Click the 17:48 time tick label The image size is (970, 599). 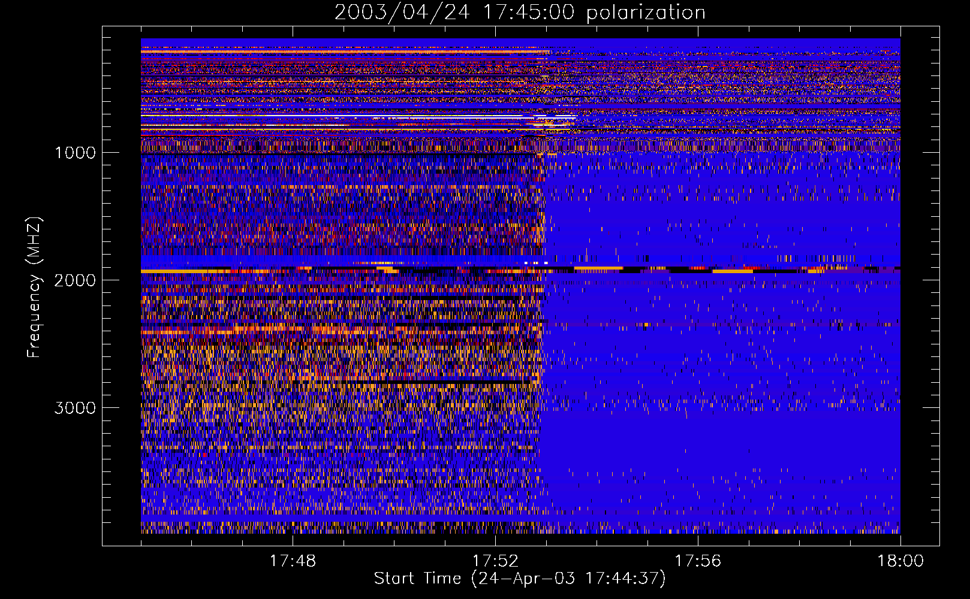pyautogui.click(x=293, y=561)
